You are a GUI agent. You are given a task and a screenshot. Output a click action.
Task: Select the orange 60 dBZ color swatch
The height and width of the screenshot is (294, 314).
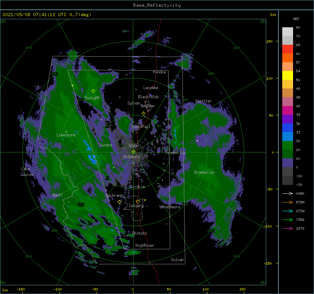point(287,58)
